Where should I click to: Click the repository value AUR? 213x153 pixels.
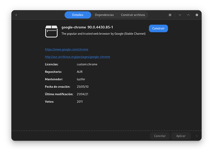click(80, 72)
